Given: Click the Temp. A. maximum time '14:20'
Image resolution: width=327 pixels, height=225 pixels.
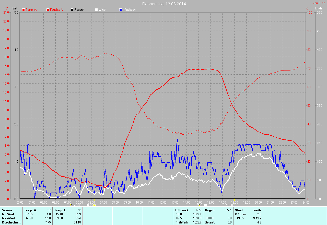Looking at the screenshot, I should point(29,218).
